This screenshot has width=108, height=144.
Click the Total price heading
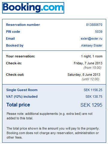[18, 105]
